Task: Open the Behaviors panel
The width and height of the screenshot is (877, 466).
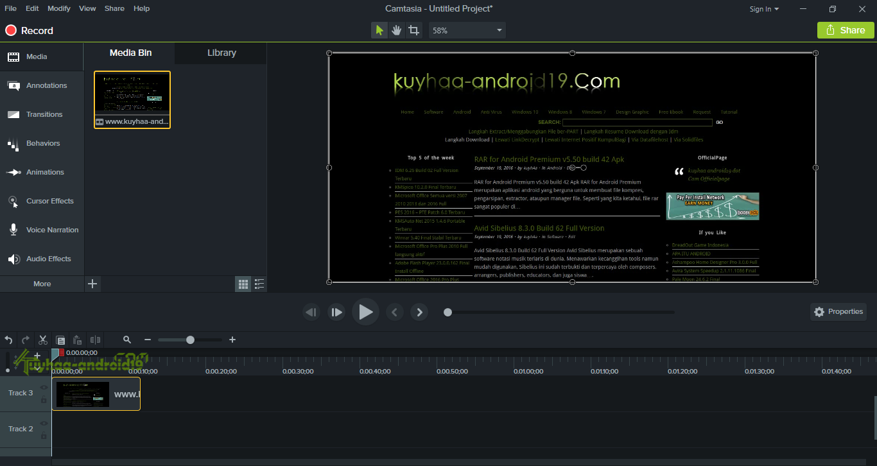Action: [42, 143]
